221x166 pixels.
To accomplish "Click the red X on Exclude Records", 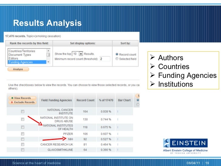I will tap(12, 102).
